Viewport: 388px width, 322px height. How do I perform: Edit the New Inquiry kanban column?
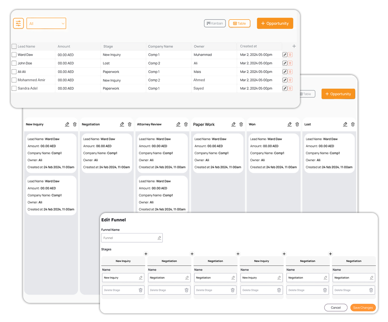coord(67,124)
